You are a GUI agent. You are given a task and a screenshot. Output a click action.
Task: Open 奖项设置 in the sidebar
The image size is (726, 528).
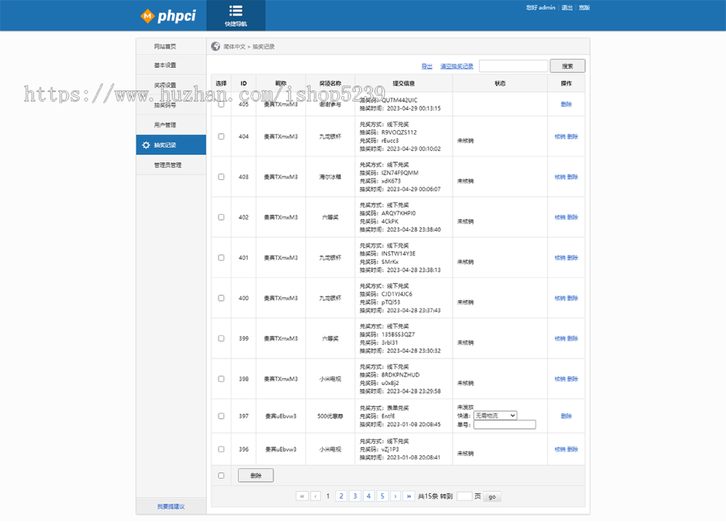(x=165, y=85)
